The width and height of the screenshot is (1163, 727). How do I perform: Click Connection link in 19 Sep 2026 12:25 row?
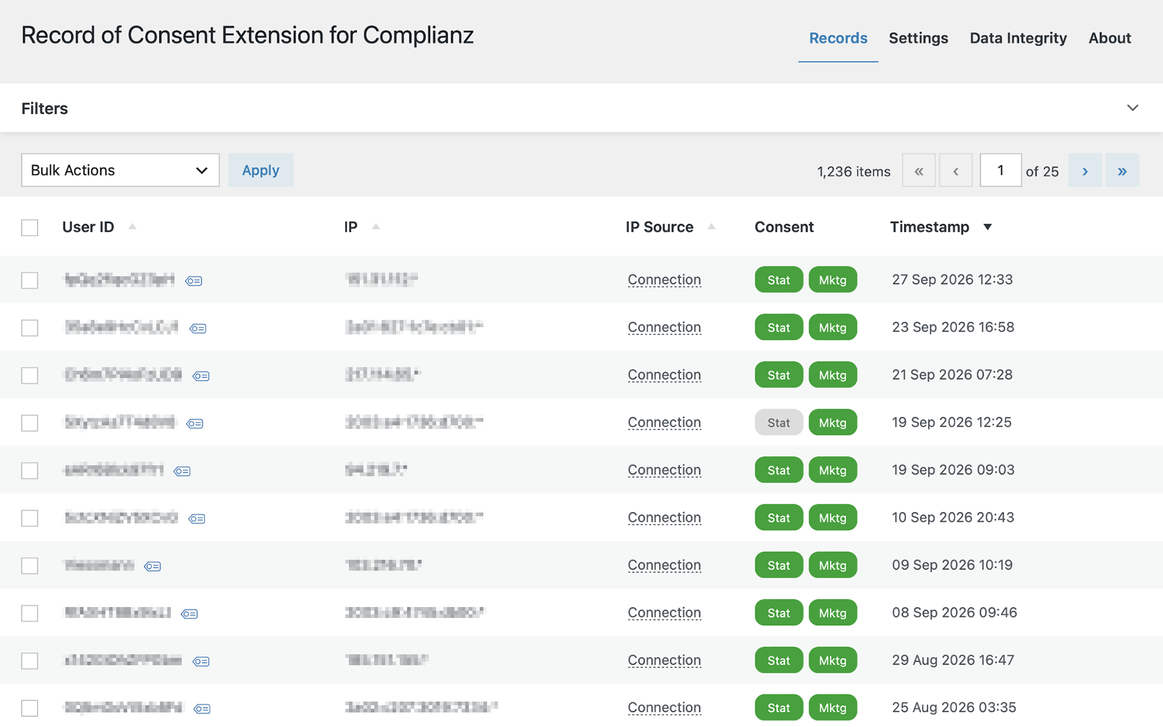(664, 422)
